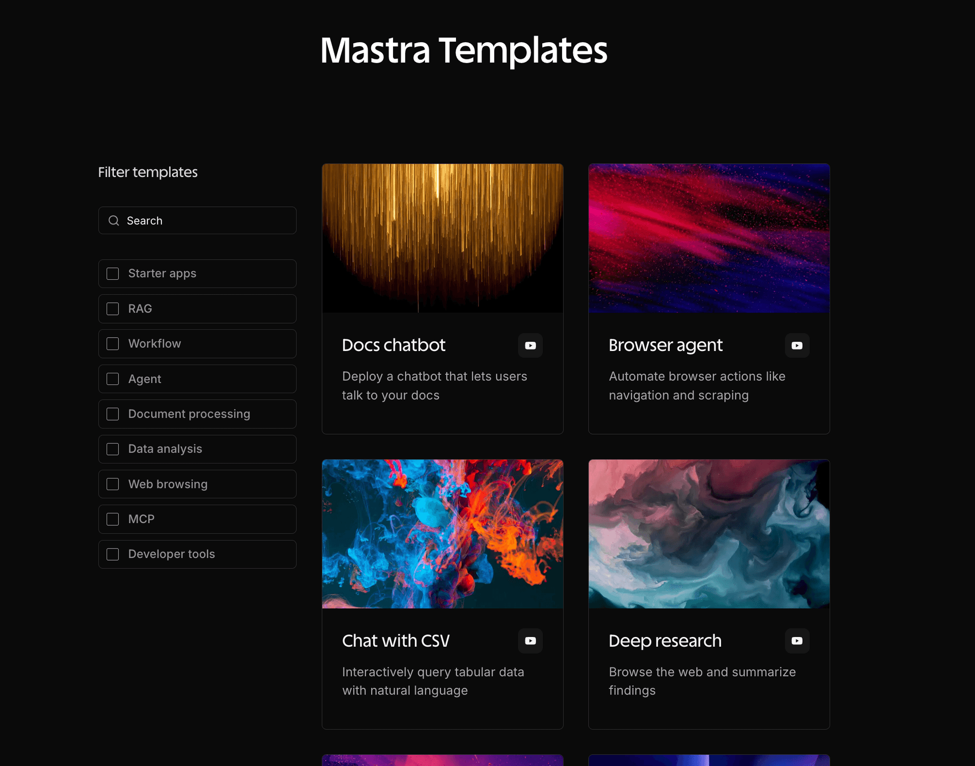975x766 pixels.
Task: Click the Filter templates heading
Action: click(x=148, y=172)
